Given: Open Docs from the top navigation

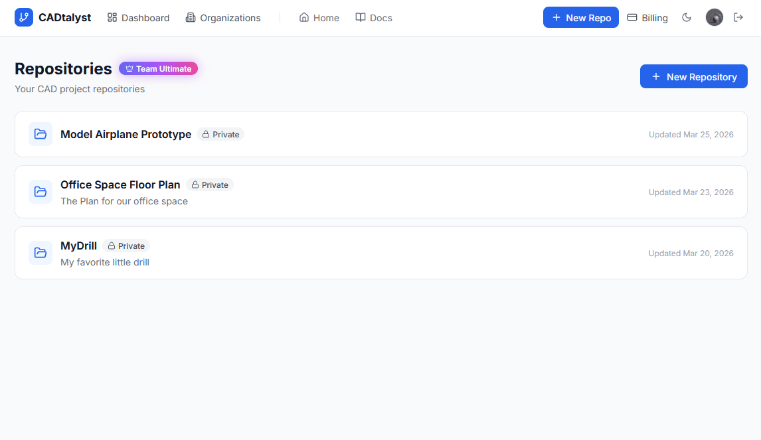Looking at the screenshot, I should pos(373,17).
